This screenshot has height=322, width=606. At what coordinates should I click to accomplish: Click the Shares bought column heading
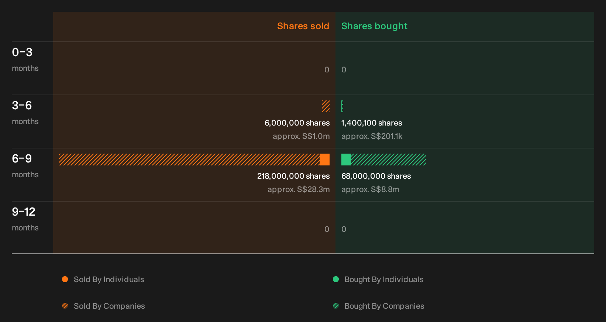(x=374, y=26)
